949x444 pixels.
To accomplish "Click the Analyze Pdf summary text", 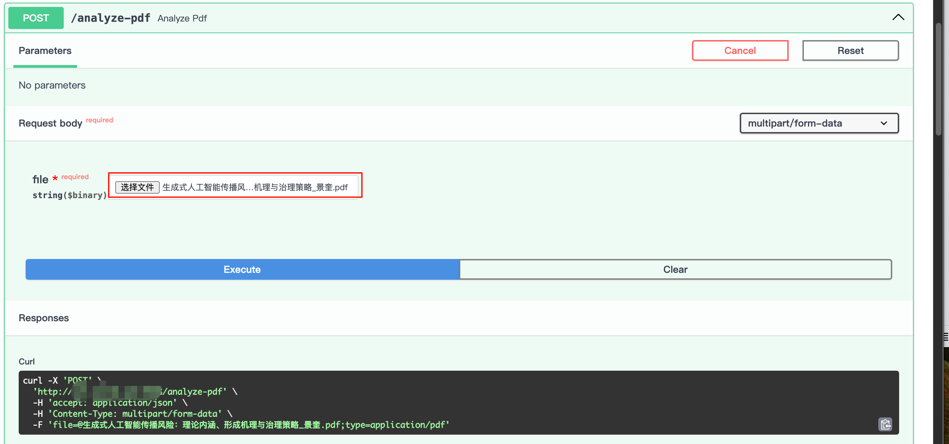I will [x=182, y=18].
